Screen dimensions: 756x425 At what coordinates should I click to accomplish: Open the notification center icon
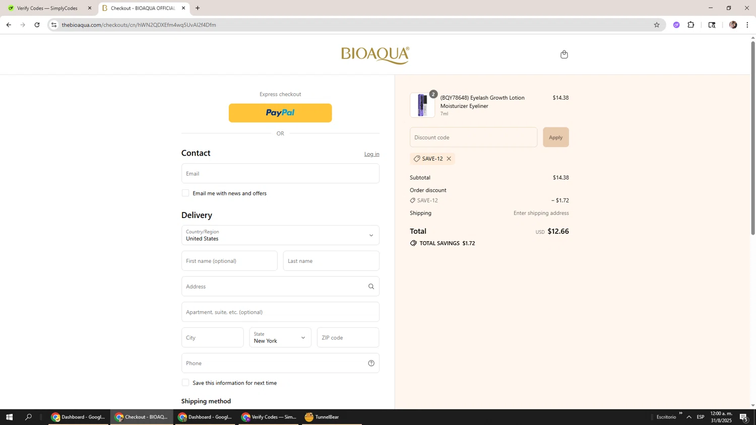pos(744,417)
